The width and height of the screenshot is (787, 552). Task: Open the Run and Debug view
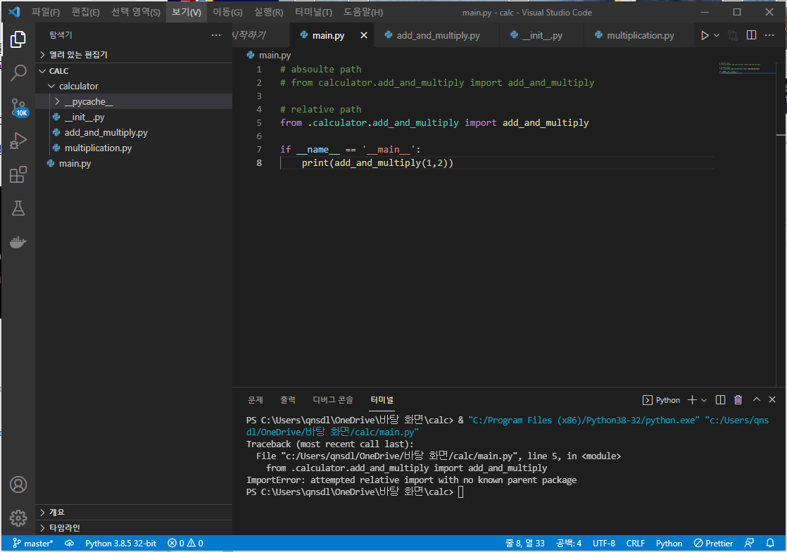click(x=18, y=141)
